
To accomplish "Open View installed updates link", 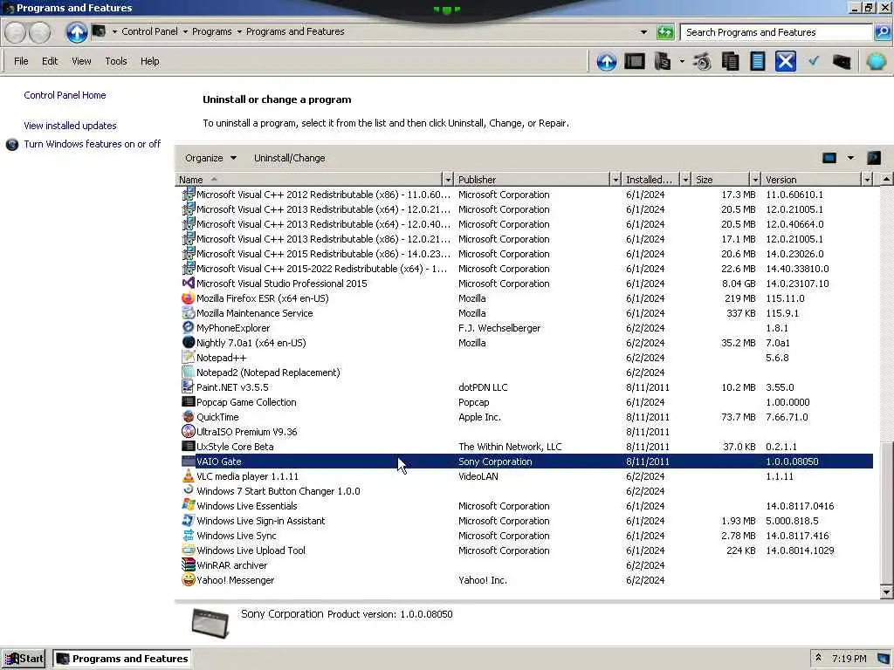I will click(70, 126).
